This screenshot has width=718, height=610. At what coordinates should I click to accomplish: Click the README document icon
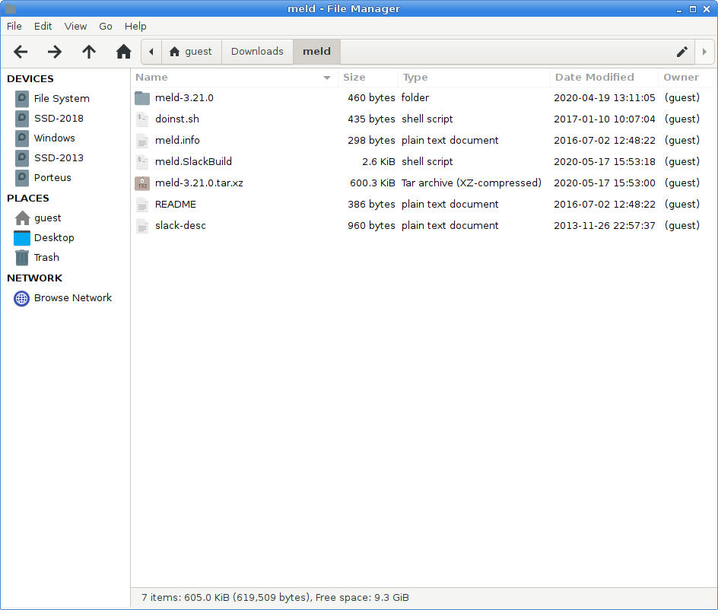tap(142, 205)
